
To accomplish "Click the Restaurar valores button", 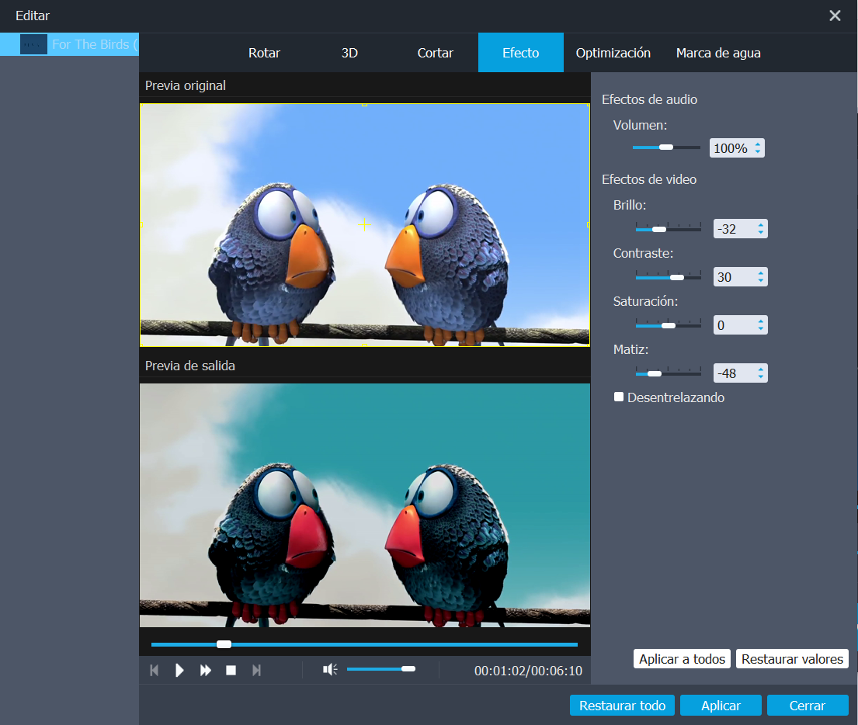I will (x=792, y=659).
